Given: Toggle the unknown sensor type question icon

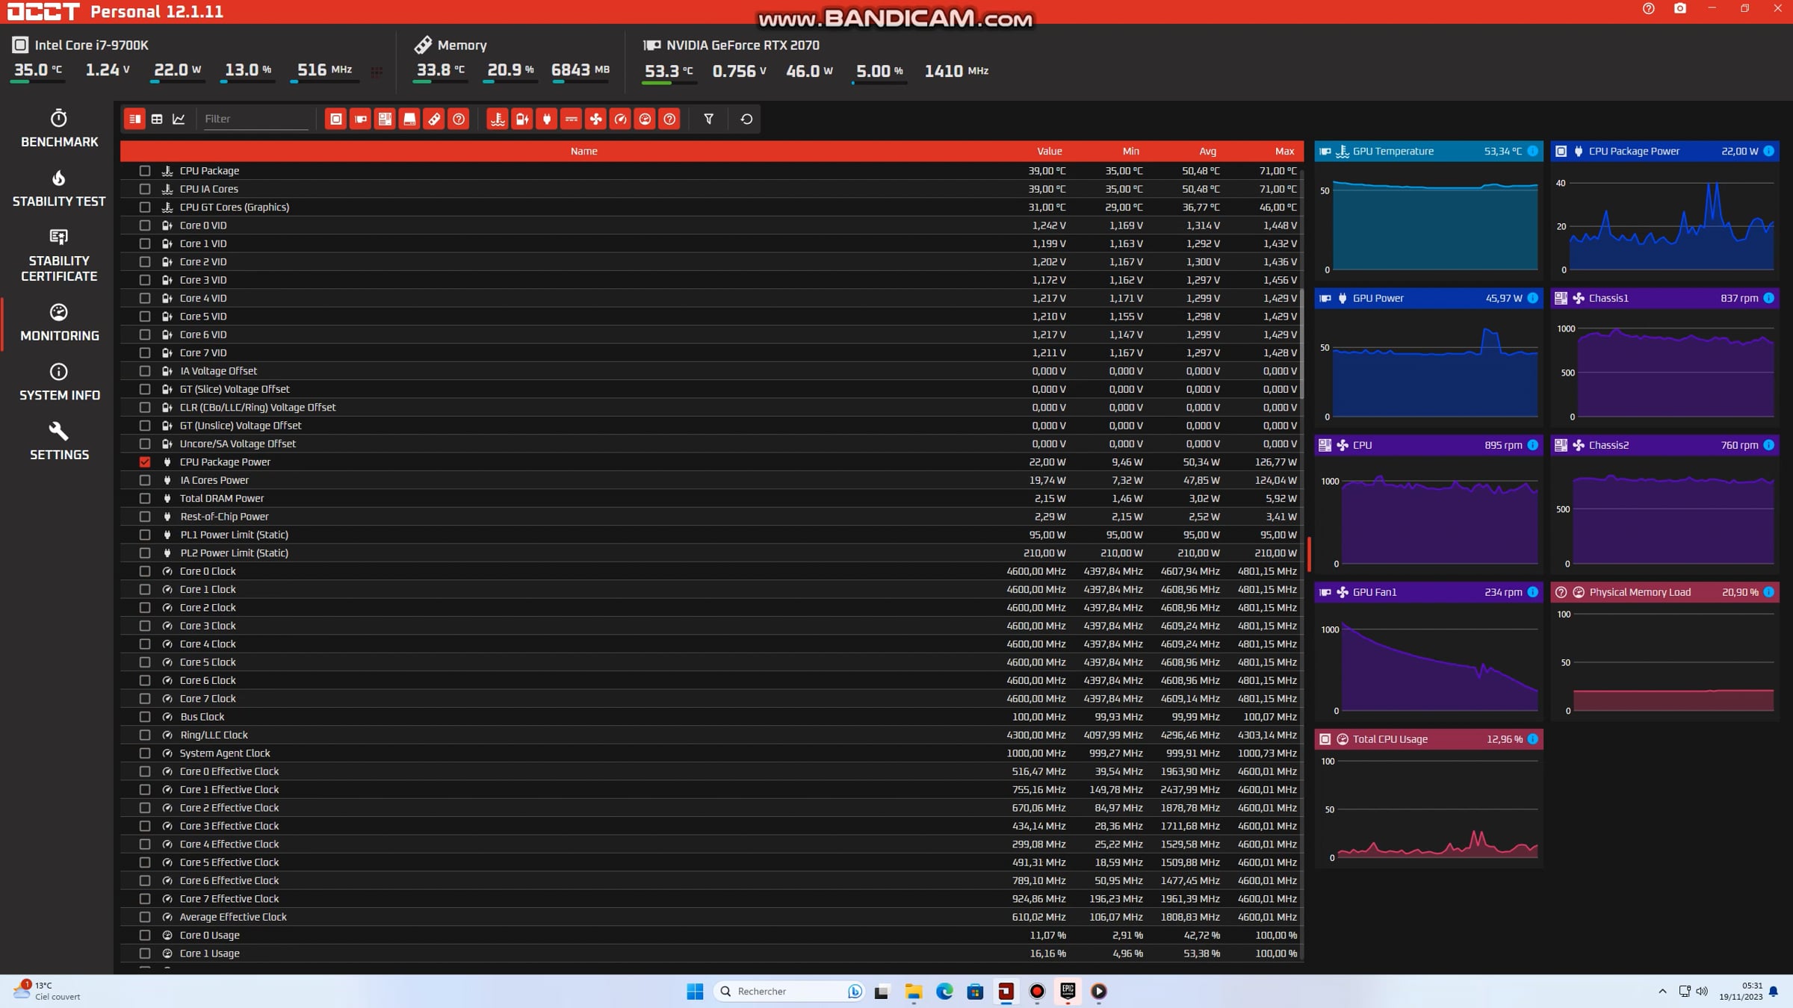Looking at the screenshot, I should click(x=669, y=119).
